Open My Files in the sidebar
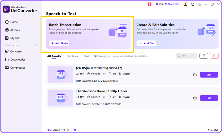Screen dimensions: 222x133 (x=13, y=38)
